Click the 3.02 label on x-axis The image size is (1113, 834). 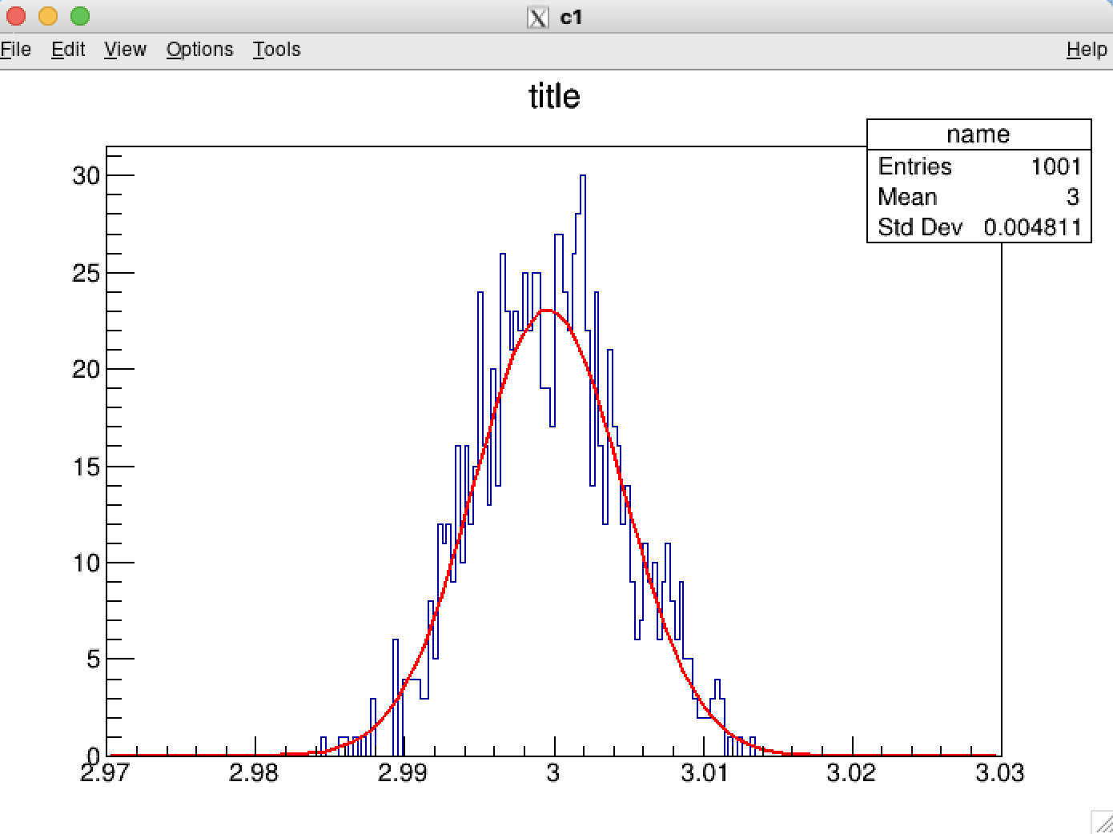(x=851, y=773)
